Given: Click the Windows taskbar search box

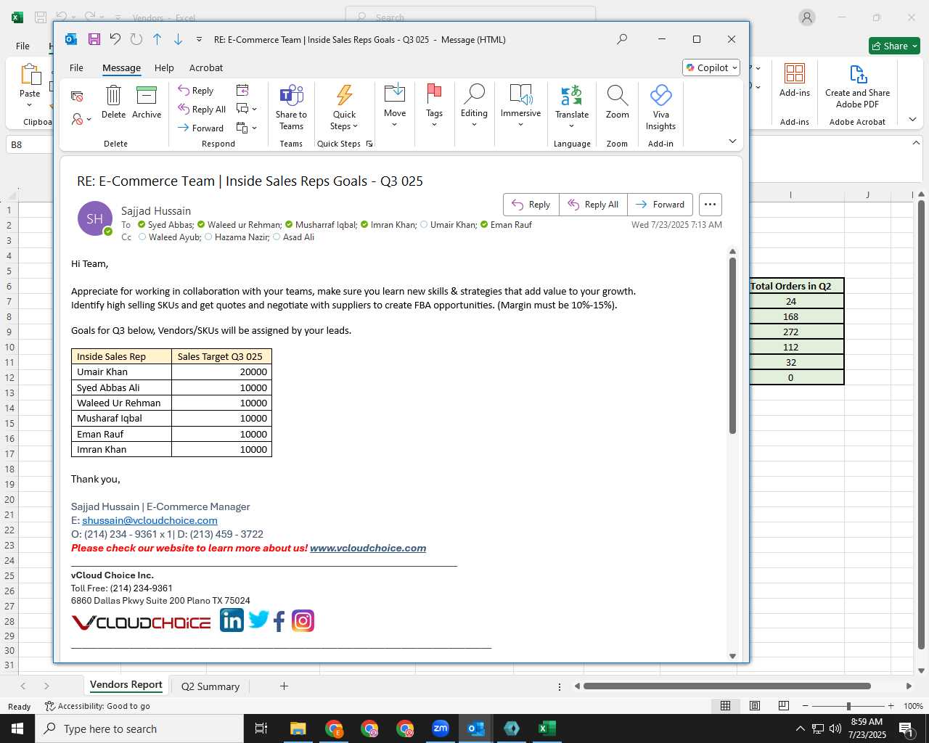Looking at the screenshot, I should pyautogui.click(x=139, y=728).
